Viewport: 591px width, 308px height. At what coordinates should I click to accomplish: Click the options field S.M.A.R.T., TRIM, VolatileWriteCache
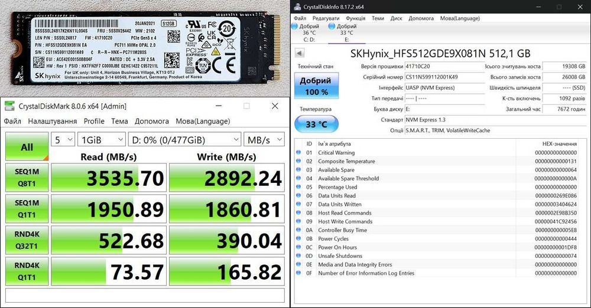(x=495, y=130)
